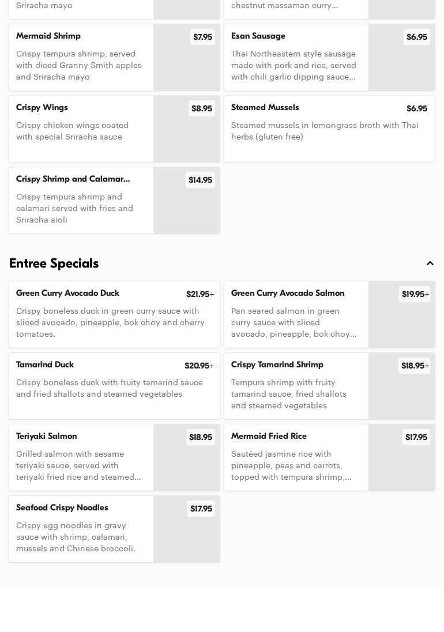Collapse the Entree Specials section chevron

click(430, 264)
